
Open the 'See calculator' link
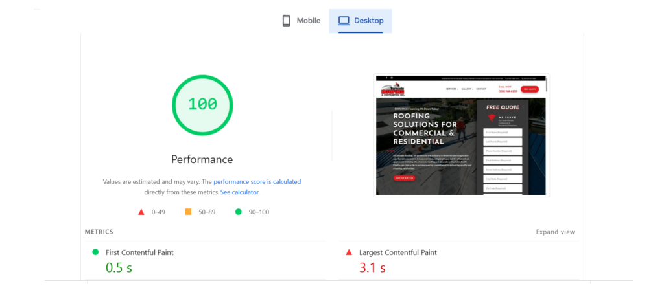click(239, 192)
